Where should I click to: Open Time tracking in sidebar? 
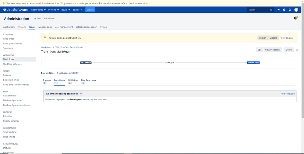click(x=10, y=132)
